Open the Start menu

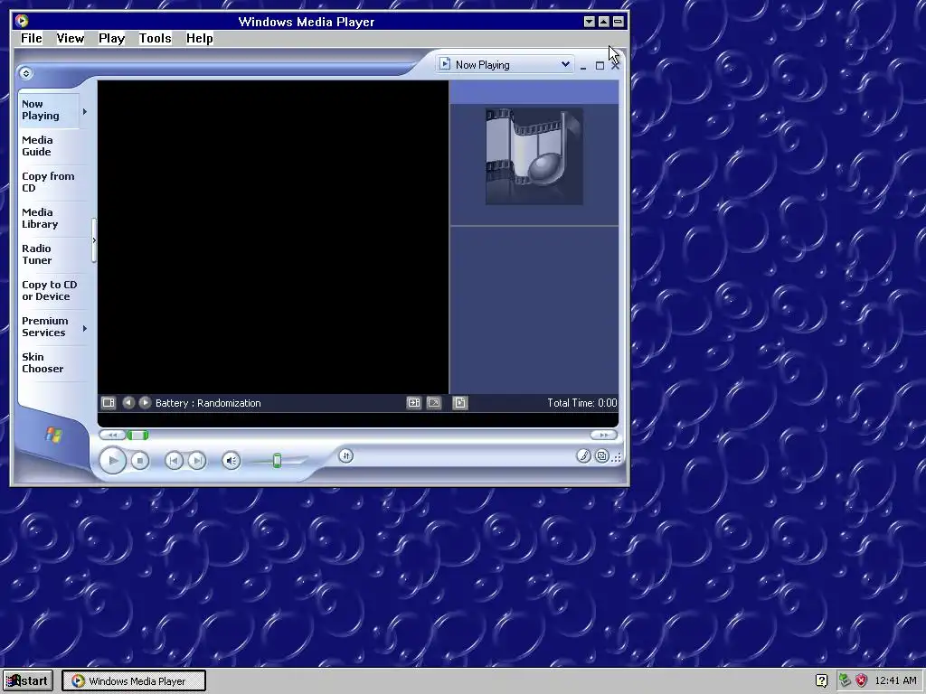27,680
